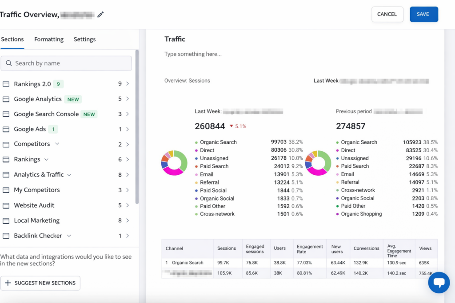
Task: Click the Local Marketing section icon
Action: coord(6,220)
